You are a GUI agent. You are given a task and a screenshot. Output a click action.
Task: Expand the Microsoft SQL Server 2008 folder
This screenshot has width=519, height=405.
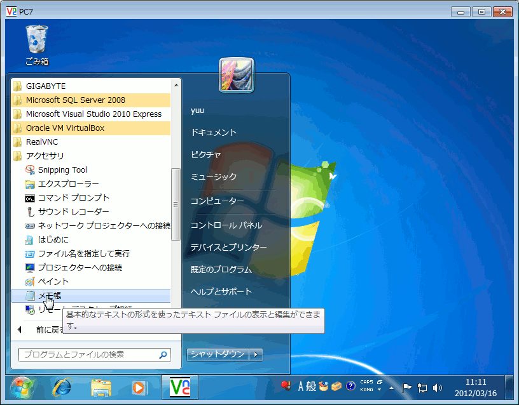point(74,100)
